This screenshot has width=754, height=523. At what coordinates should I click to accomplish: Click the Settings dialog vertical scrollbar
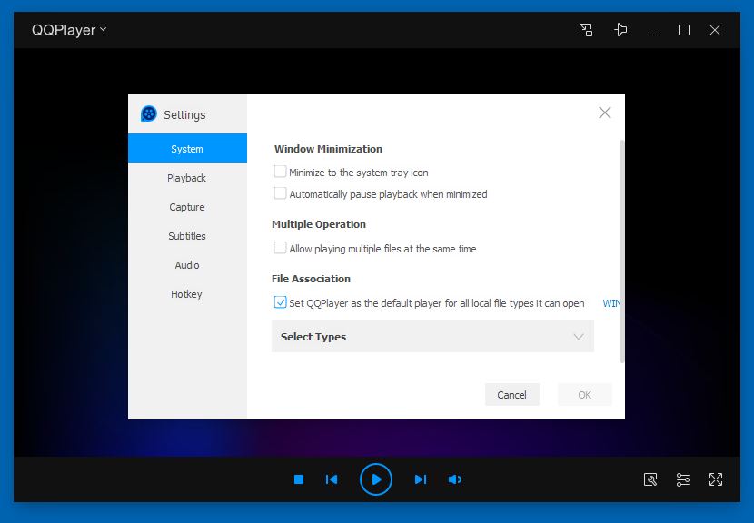pyautogui.click(x=621, y=252)
